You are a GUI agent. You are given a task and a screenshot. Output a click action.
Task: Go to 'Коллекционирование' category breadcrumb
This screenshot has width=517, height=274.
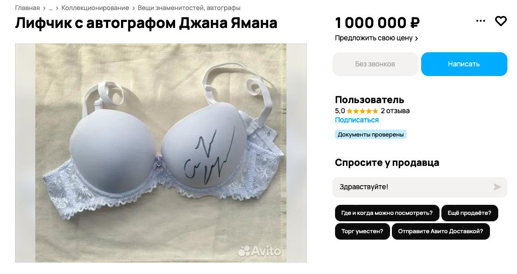click(x=95, y=8)
